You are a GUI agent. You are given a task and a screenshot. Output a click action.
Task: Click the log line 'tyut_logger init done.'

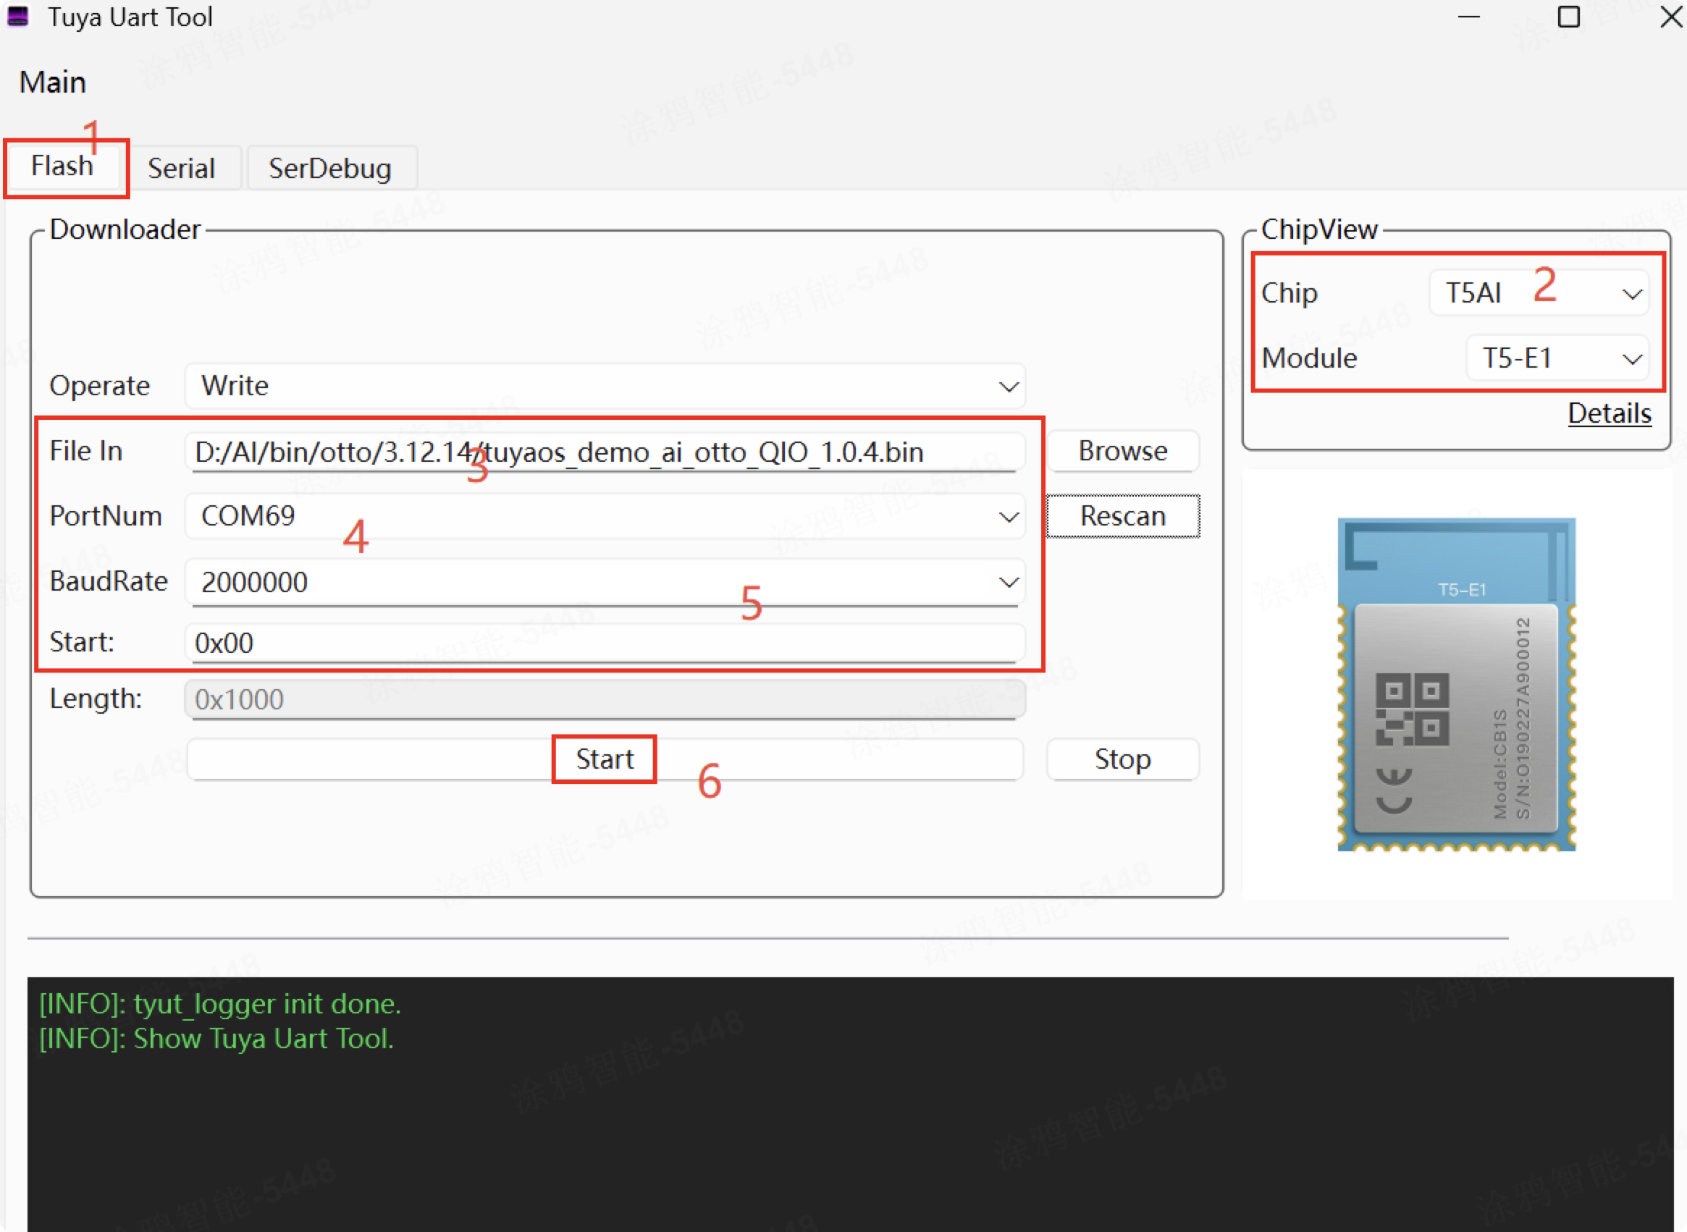pos(220,1004)
